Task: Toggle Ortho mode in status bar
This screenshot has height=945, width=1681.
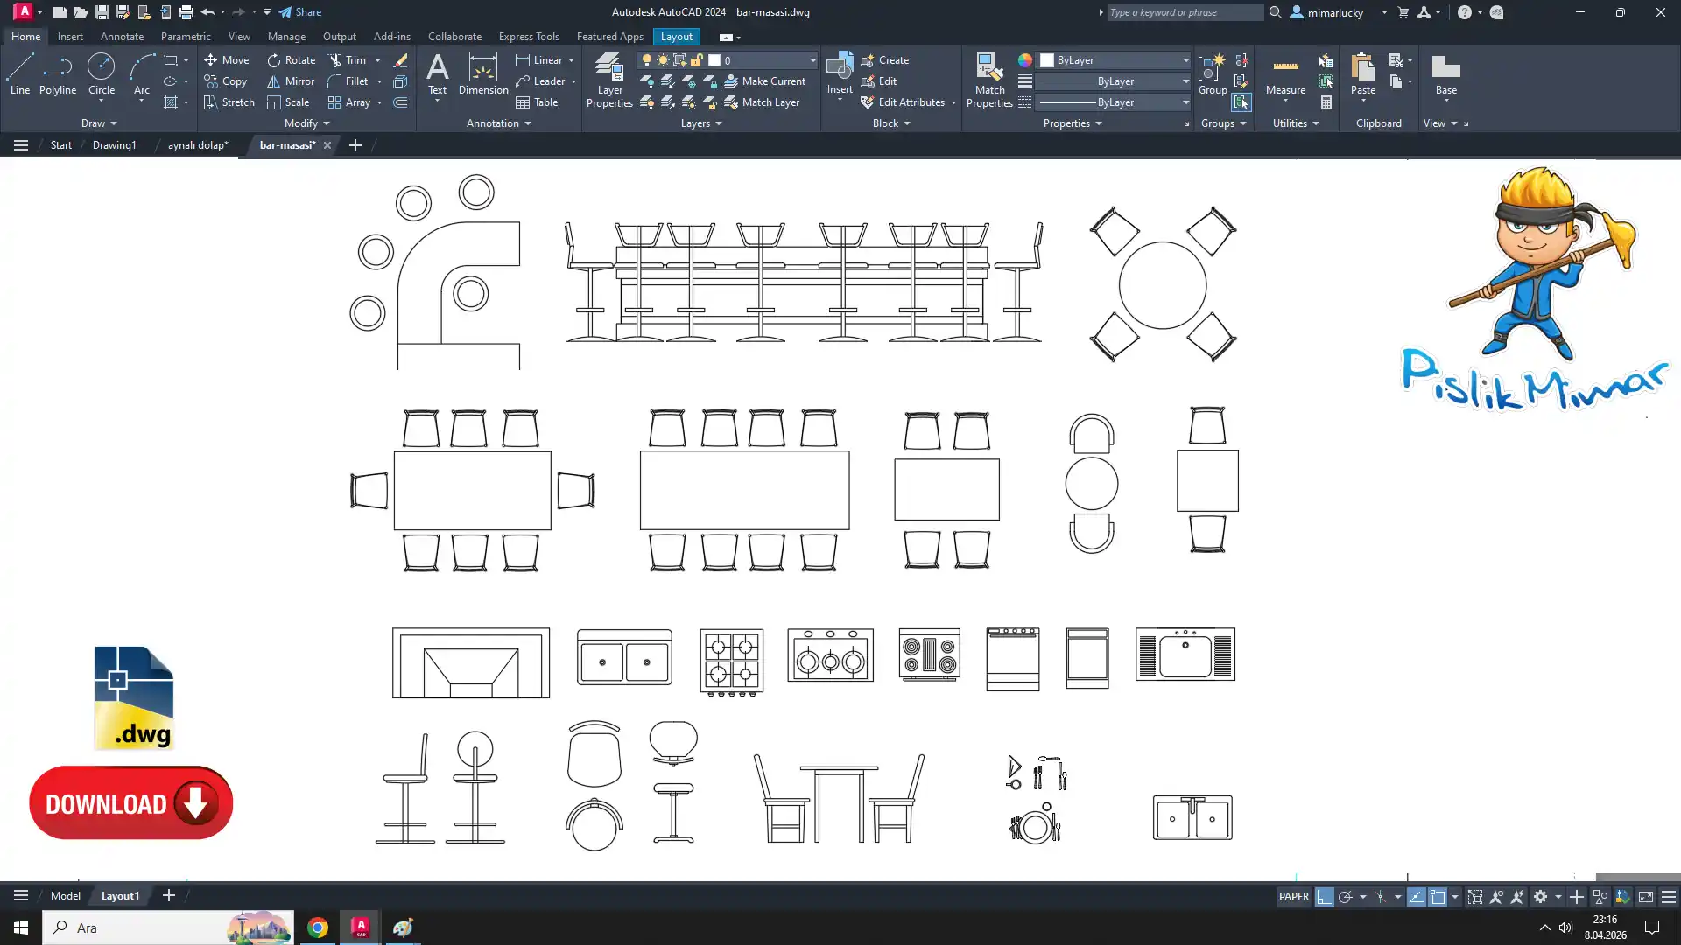Action: coord(1325,897)
